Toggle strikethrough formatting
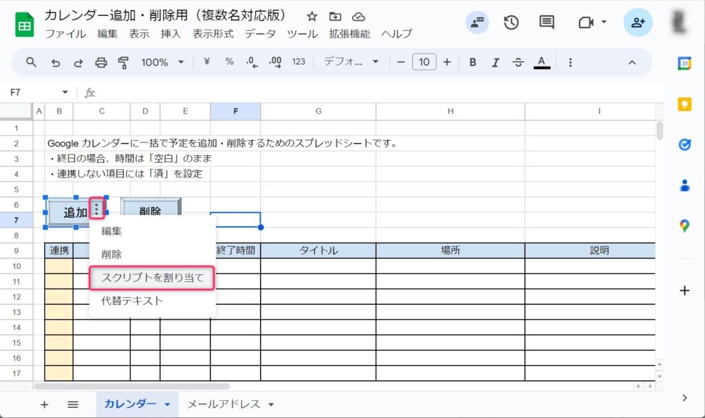The image size is (705, 418). pos(518,63)
